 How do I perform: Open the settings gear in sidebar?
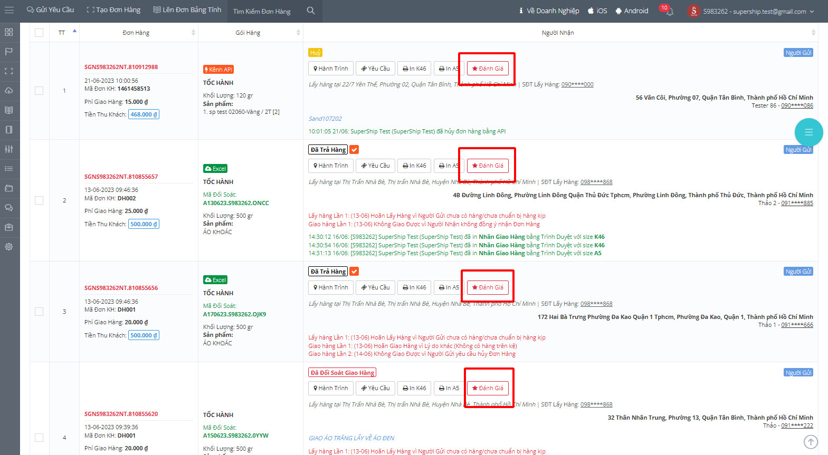tap(9, 247)
